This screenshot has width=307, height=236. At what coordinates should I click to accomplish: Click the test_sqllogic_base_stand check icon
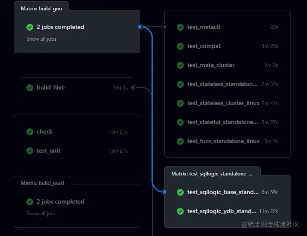tap(180, 192)
